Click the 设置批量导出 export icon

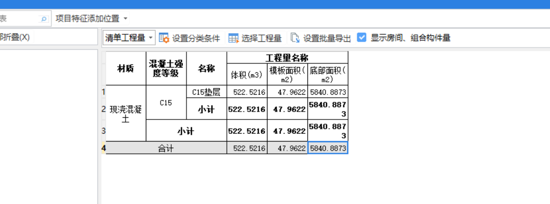coord(295,38)
